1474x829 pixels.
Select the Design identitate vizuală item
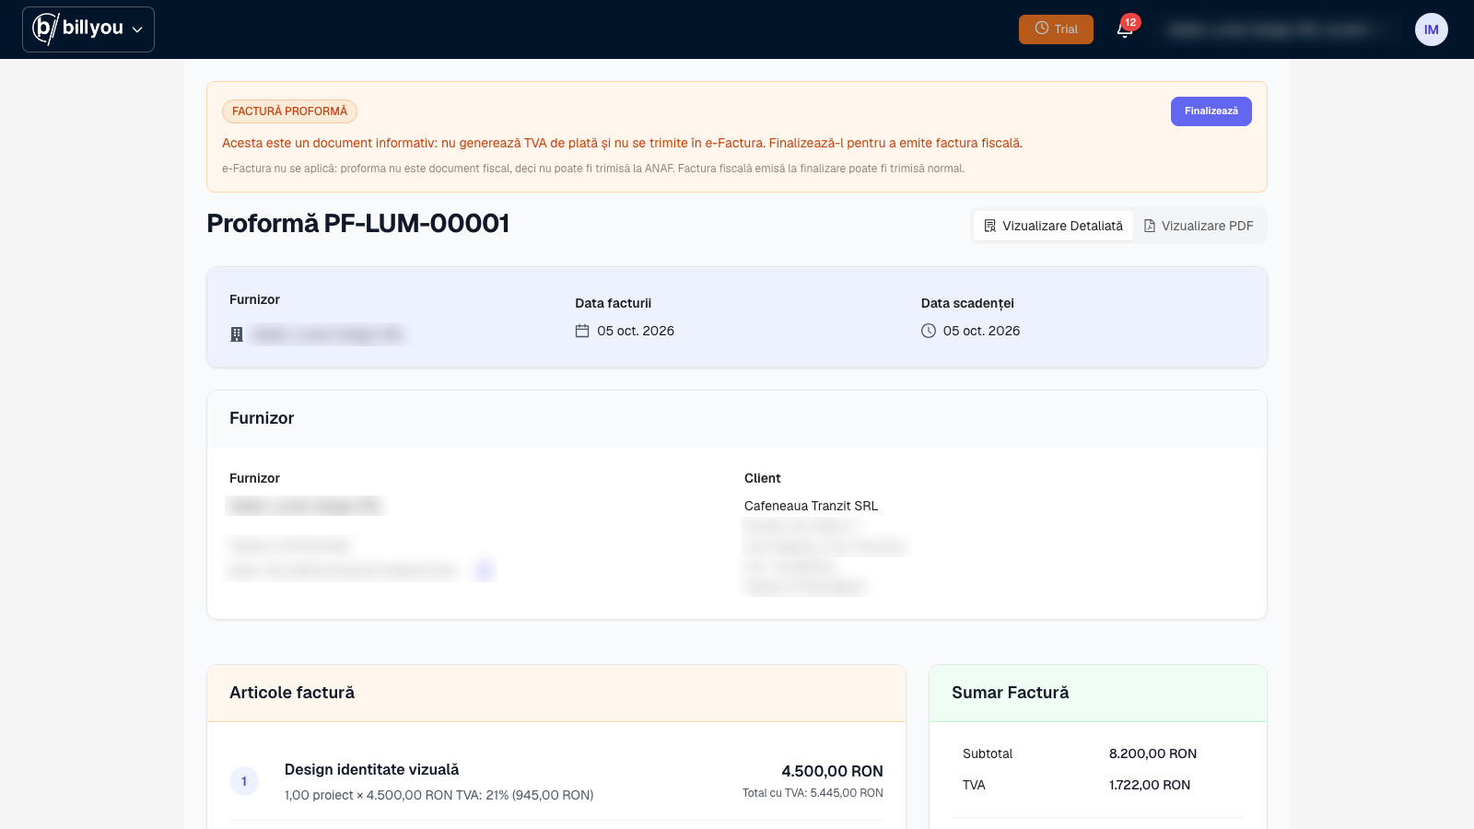371,770
